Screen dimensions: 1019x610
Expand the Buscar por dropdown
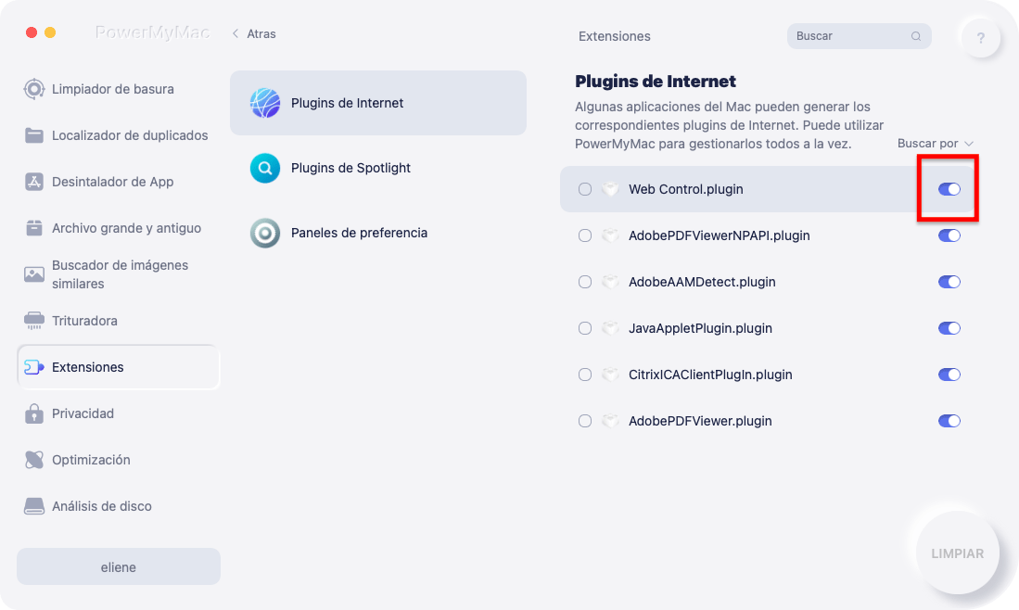pos(936,144)
